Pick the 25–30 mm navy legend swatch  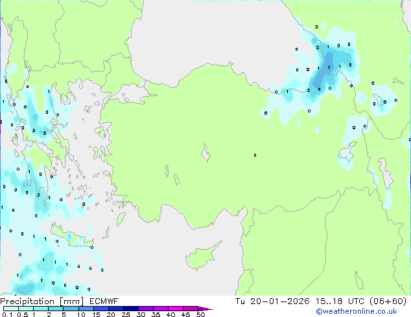click(x=131, y=309)
